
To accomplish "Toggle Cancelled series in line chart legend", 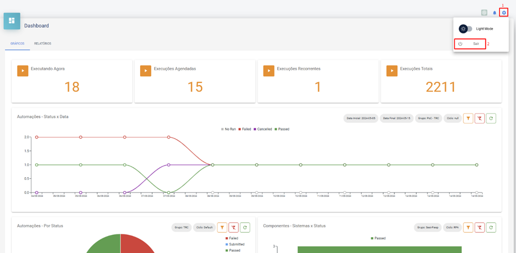I will click(263, 129).
